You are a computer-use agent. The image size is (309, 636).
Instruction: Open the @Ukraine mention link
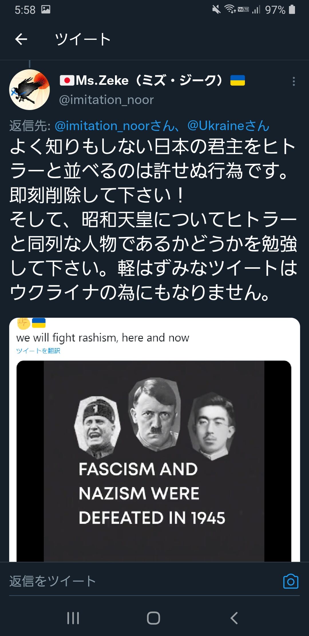pos(228,126)
